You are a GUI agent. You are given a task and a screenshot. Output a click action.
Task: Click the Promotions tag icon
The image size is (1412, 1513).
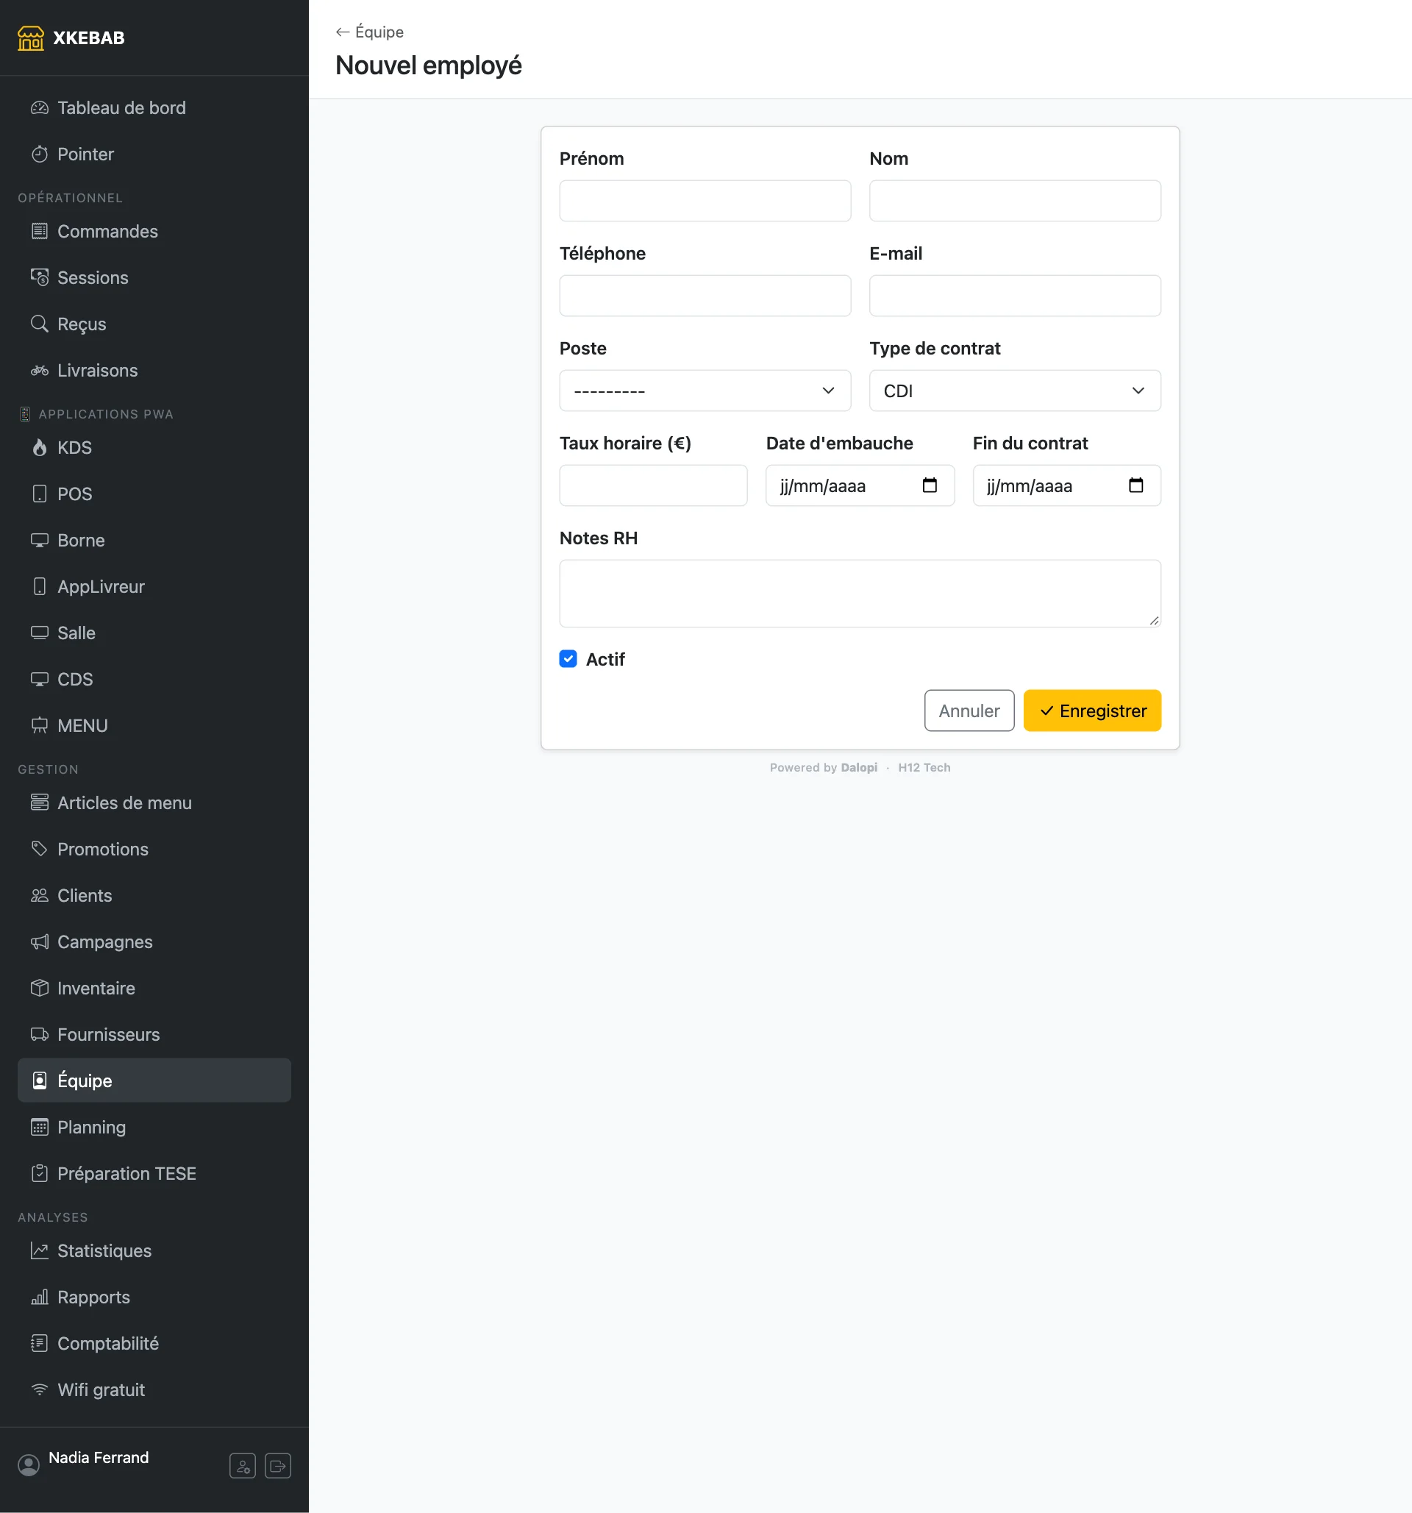pos(40,849)
